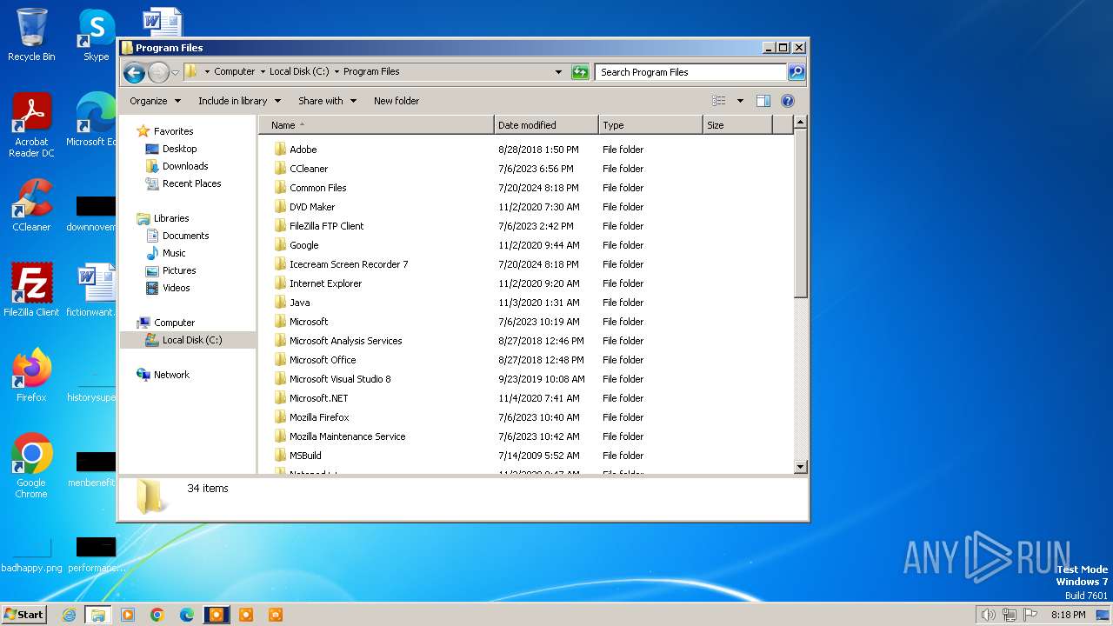Viewport: 1113px width, 626px height.
Task: Expand the Local Disk (C:) breadcrumb arrow
Action: point(336,72)
